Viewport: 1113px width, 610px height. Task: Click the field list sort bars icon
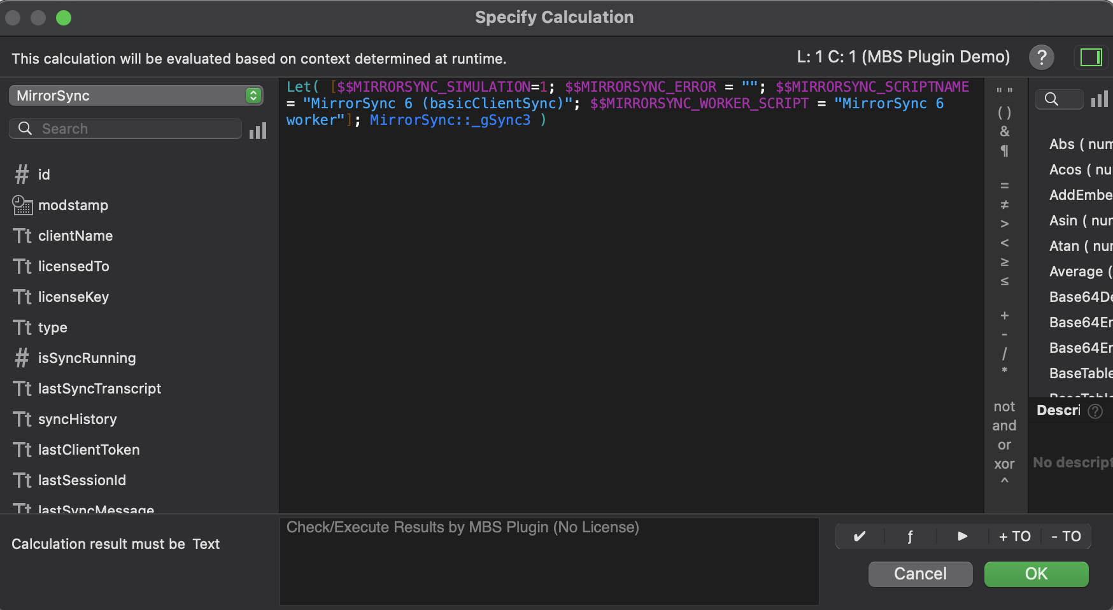coord(258,131)
